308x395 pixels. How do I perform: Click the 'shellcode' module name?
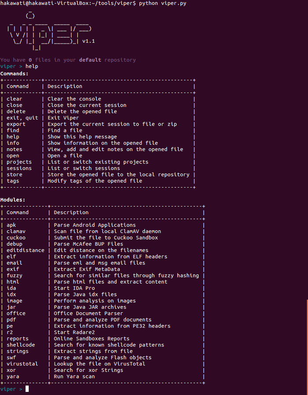[21, 345]
